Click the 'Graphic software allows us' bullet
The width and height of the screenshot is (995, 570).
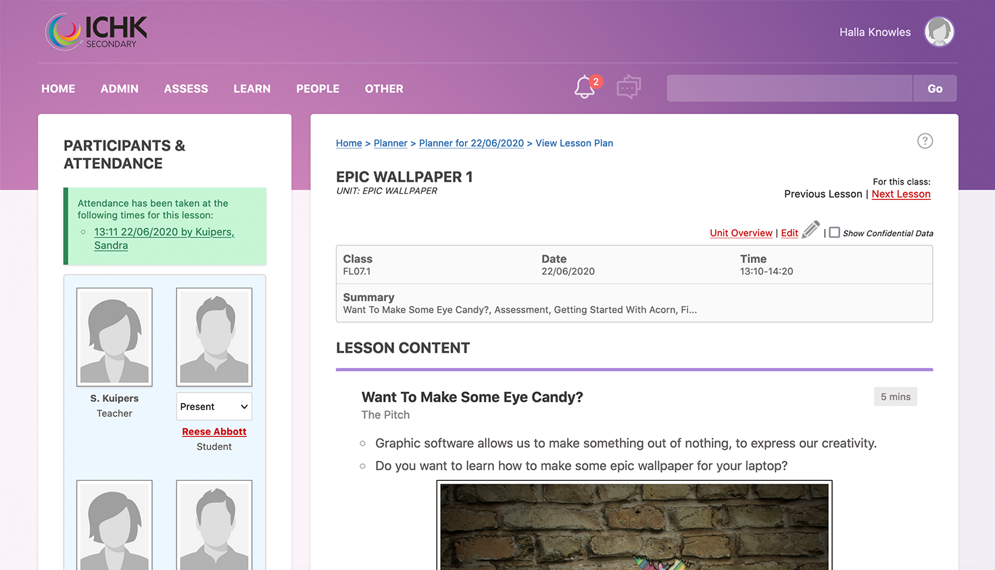[626, 443]
